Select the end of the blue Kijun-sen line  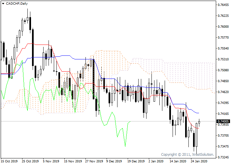tap(199, 113)
